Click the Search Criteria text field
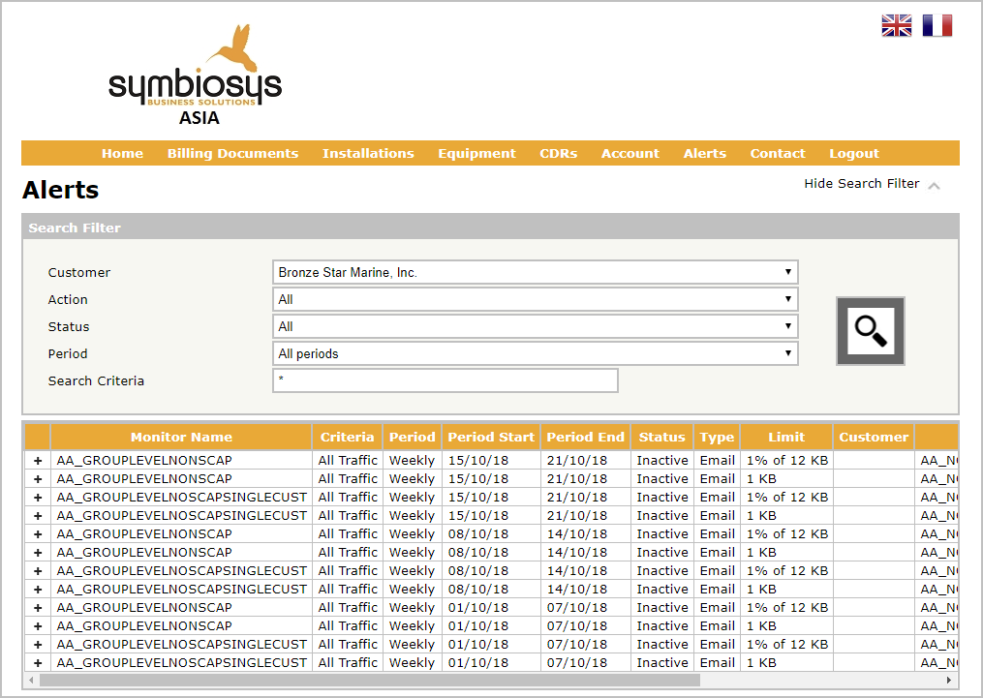 [x=445, y=381]
